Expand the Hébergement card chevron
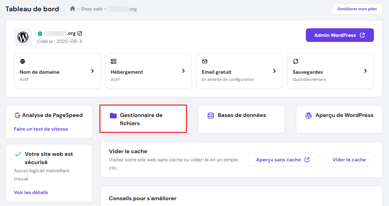The image size is (389, 206). point(183,71)
